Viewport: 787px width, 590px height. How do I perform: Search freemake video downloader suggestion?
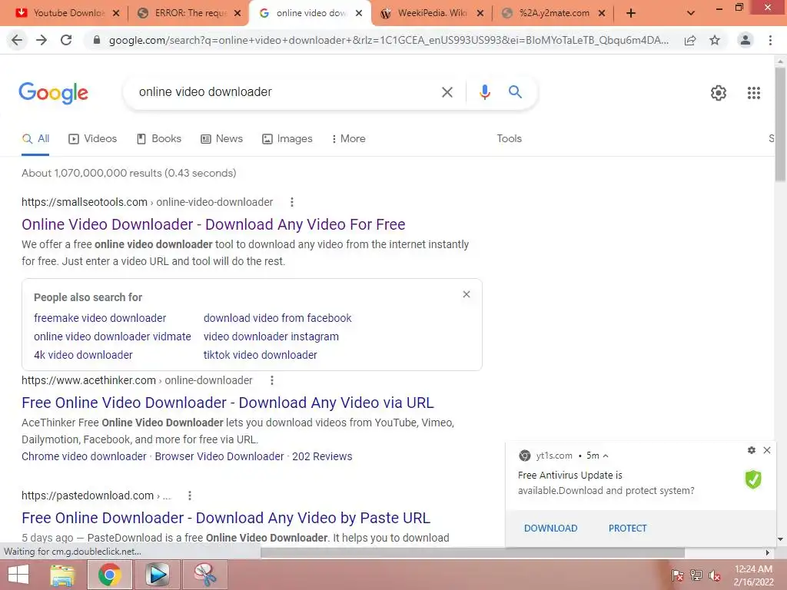[x=100, y=318]
